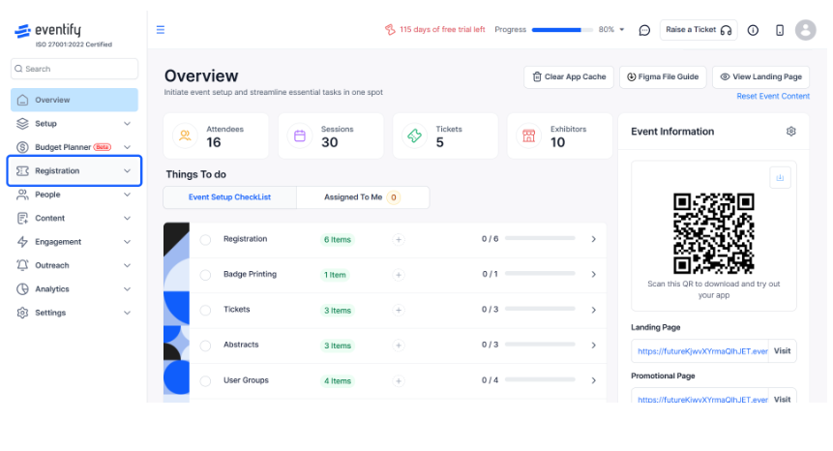The width and height of the screenshot is (833, 451).
Task: Click the Raise a Ticket button
Action: coord(699,30)
